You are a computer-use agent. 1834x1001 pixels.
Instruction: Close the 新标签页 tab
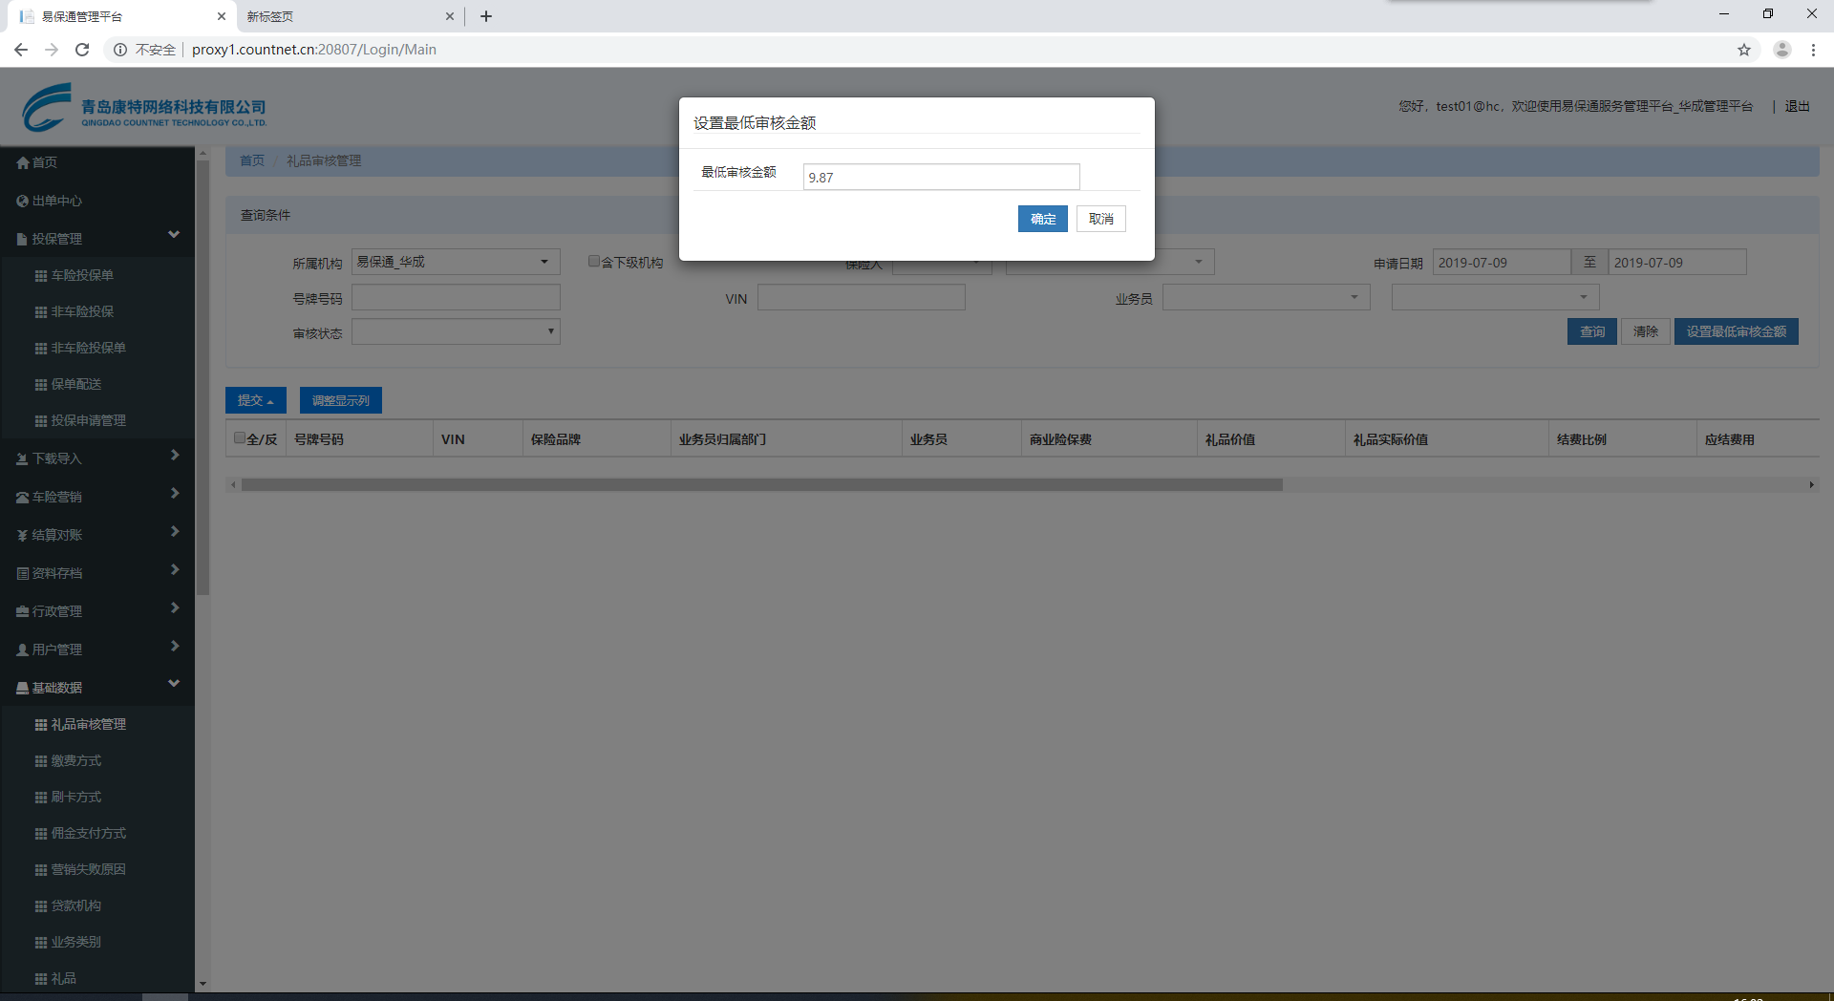[450, 16]
